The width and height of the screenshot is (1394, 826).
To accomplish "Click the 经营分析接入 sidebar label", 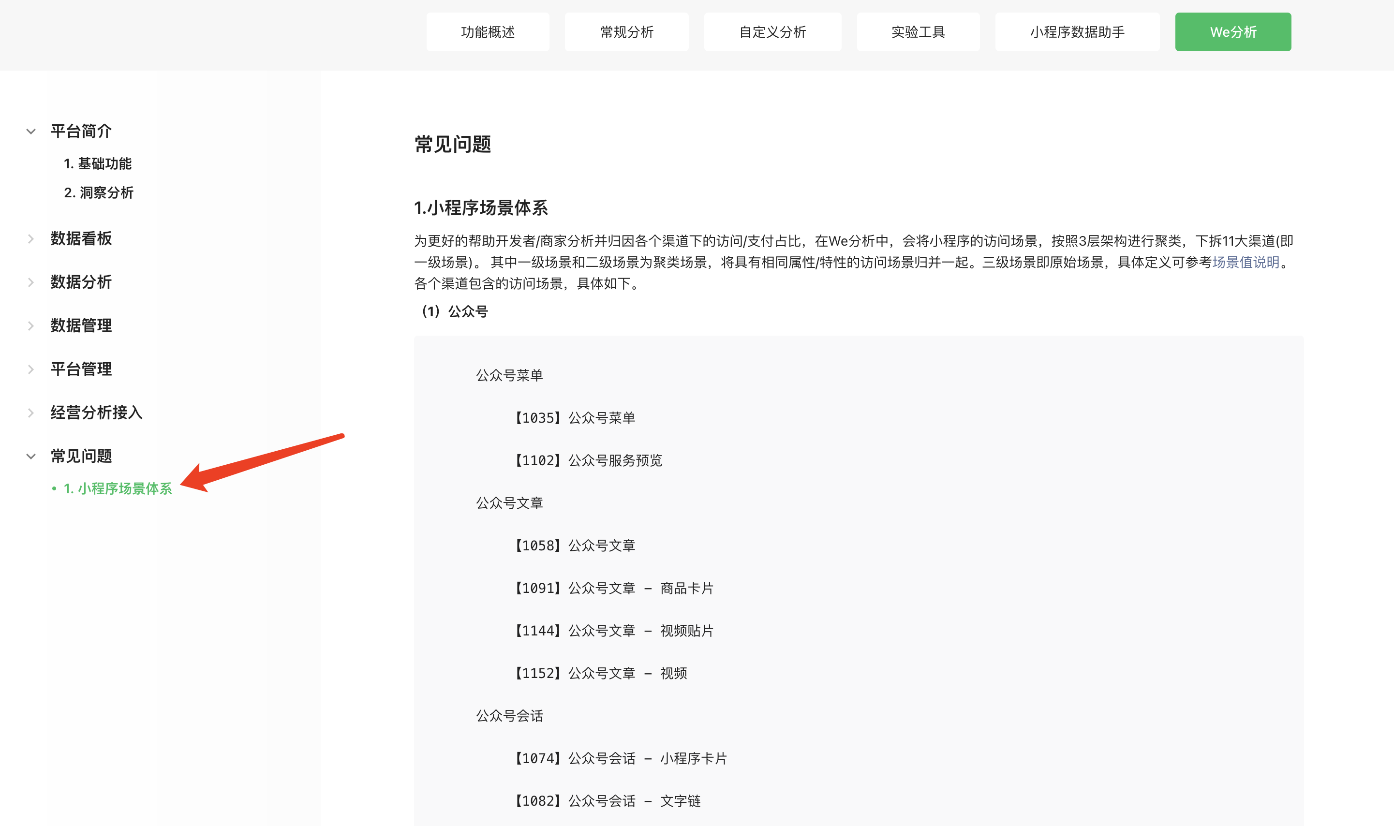I will click(x=96, y=413).
